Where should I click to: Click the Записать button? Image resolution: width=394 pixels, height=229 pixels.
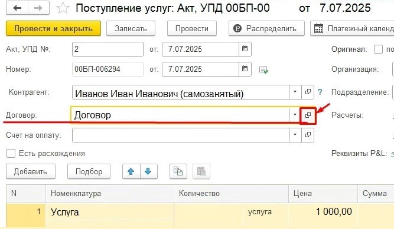click(x=131, y=28)
